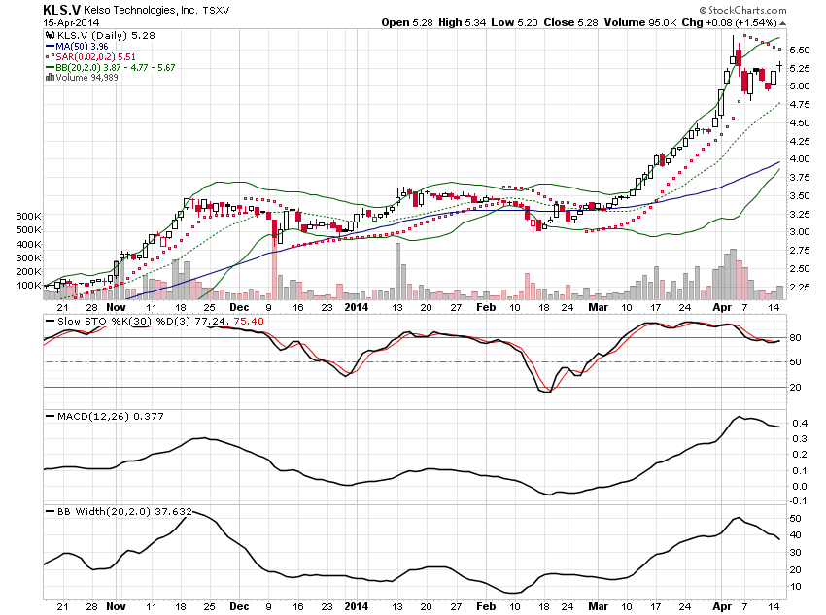
Task: Click the MA(50) 3.96 legend entry
Action: (x=83, y=47)
